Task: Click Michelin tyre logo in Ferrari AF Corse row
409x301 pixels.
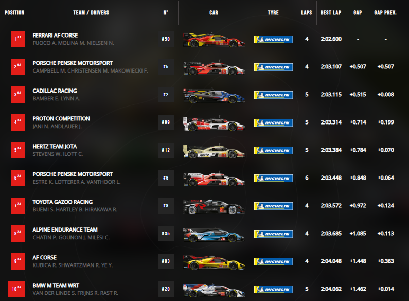Action: click(273, 40)
